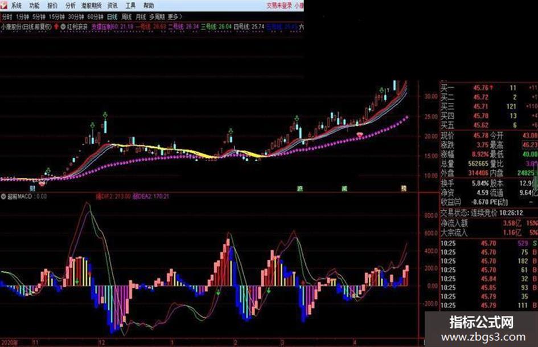Screen dimensions: 538x347
Task: Open the 帮助 menu
Action: click(149, 6)
